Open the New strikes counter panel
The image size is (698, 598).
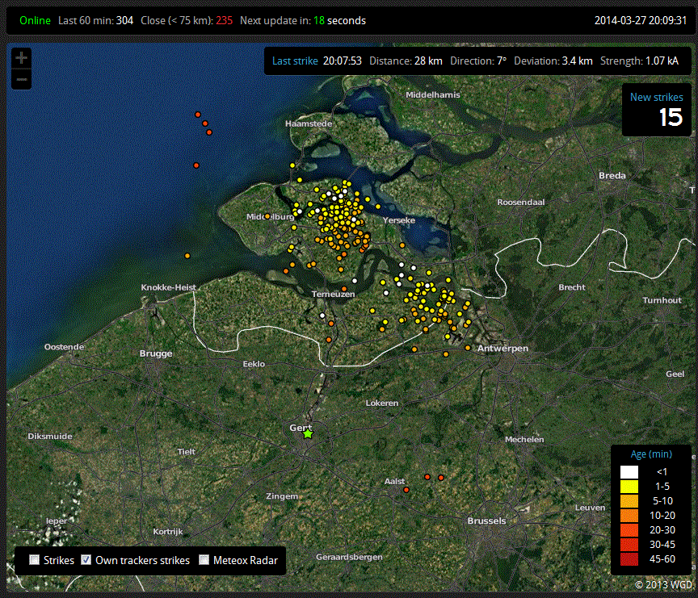(x=656, y=110)
